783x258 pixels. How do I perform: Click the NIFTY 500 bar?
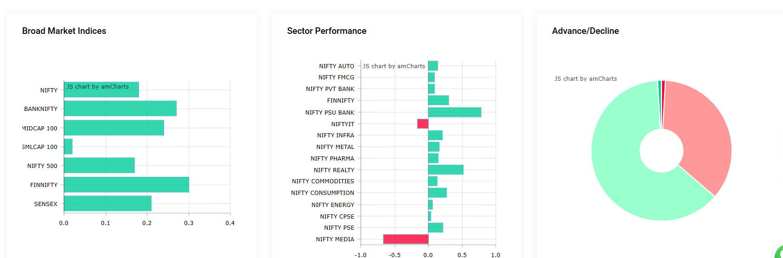[x=99, y=165]
